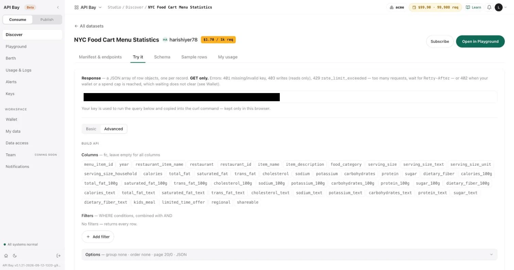This screenshot has height=270, width=514.
Task: Open the notifications bell icon
Action: coord(489,7)
